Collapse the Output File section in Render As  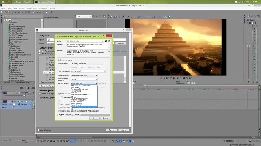pyautogui.click(x=38, y=36)
